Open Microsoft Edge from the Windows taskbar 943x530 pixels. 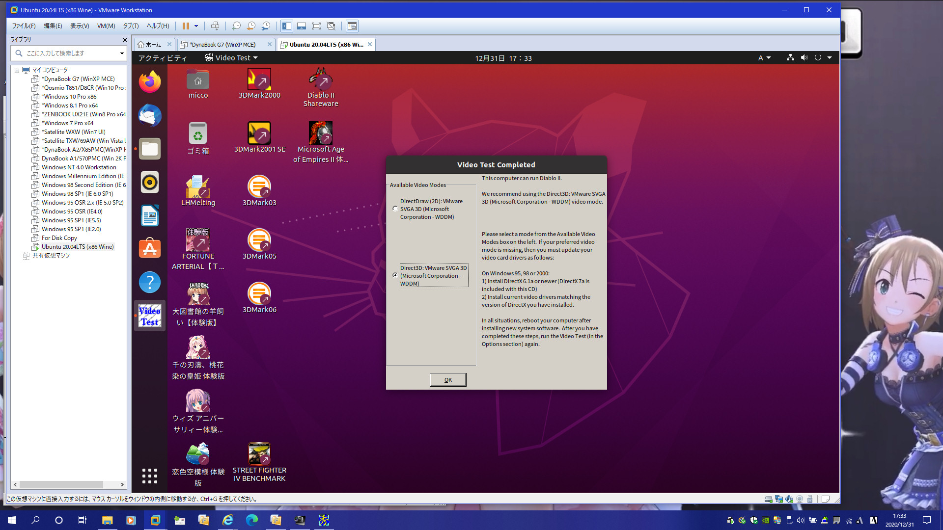click(251, 520)
